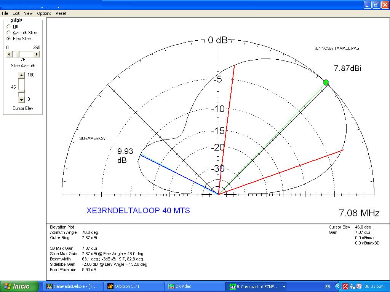The height and width of the screenshot is (292, 390).
Task: Open the Options menu
Action: 44,13
